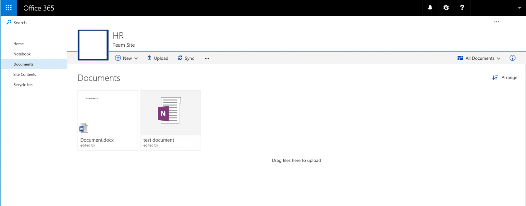
Task: Click the Documents page heading
Action: (99, 78)
